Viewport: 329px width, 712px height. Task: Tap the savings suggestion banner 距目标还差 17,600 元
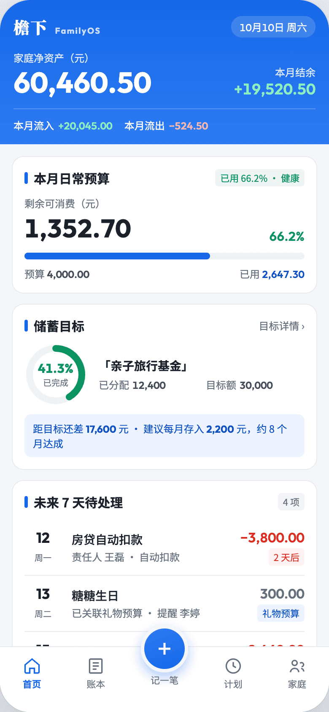click(164, 436)
